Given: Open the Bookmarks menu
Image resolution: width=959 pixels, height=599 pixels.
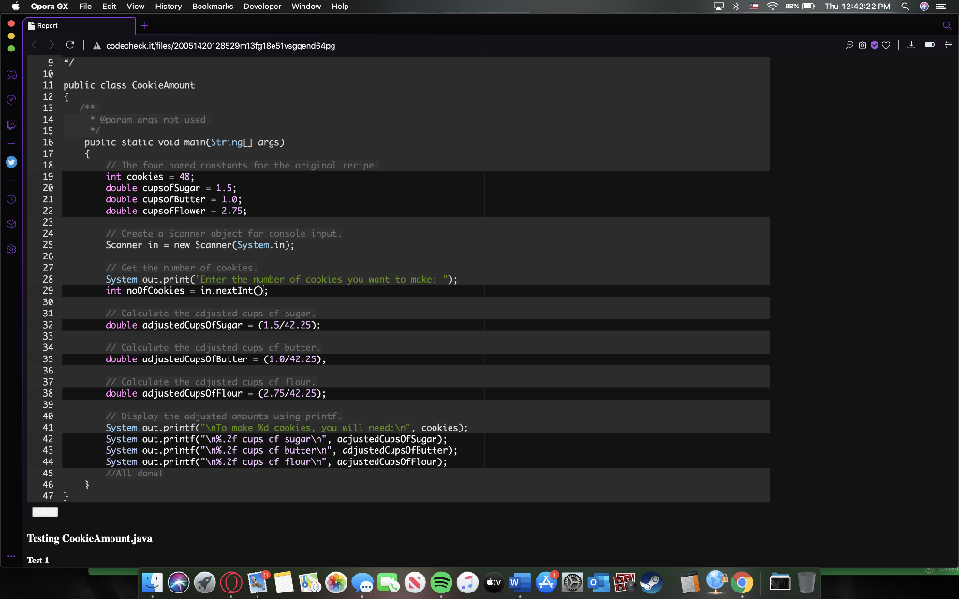Looking at the screenshot, I should [x=213, y=7].
